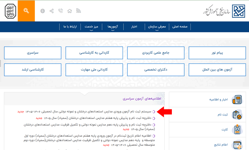Click the orange search magnifier icon
This screenshot has width=249, height=150.
click(x=26, y=11)
